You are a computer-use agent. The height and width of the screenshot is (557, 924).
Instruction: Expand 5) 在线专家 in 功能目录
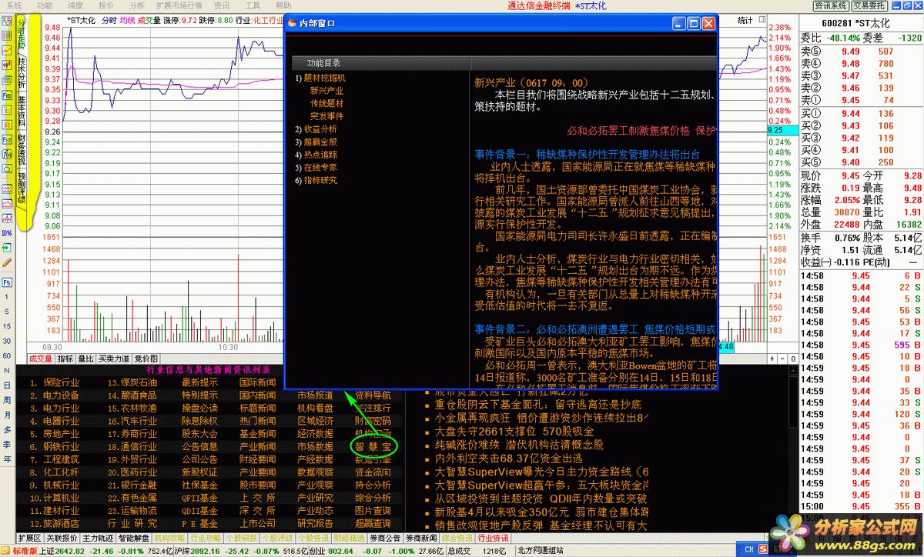pyautogui.click(x=316, y=168)
